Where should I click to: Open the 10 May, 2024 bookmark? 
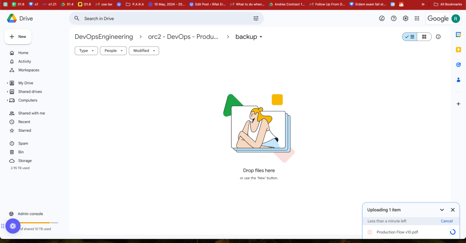[166, 5]
